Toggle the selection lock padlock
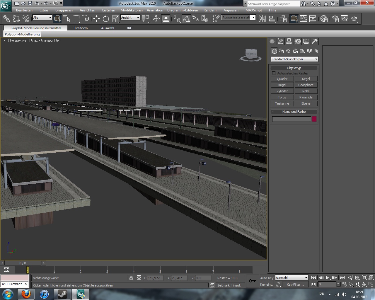The height and width of the screenshot is (300, 375). coord(131,278)
